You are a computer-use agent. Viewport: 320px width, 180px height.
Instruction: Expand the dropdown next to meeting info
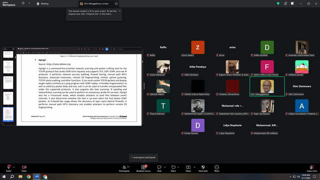tap(29, 3)
